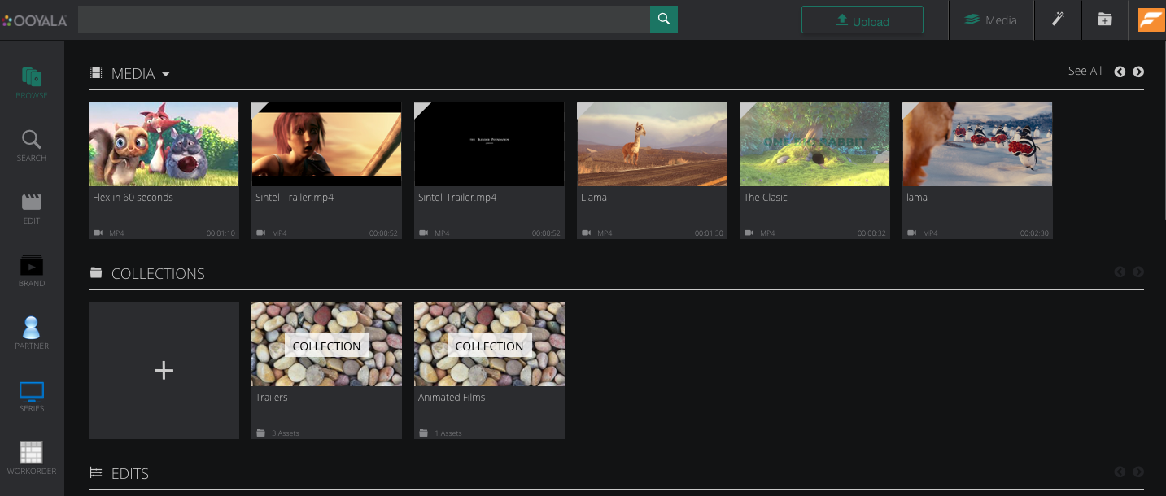Screen dimensions: 1166x496
Task: Open See All for Media results
Action: pos(1085,71)
